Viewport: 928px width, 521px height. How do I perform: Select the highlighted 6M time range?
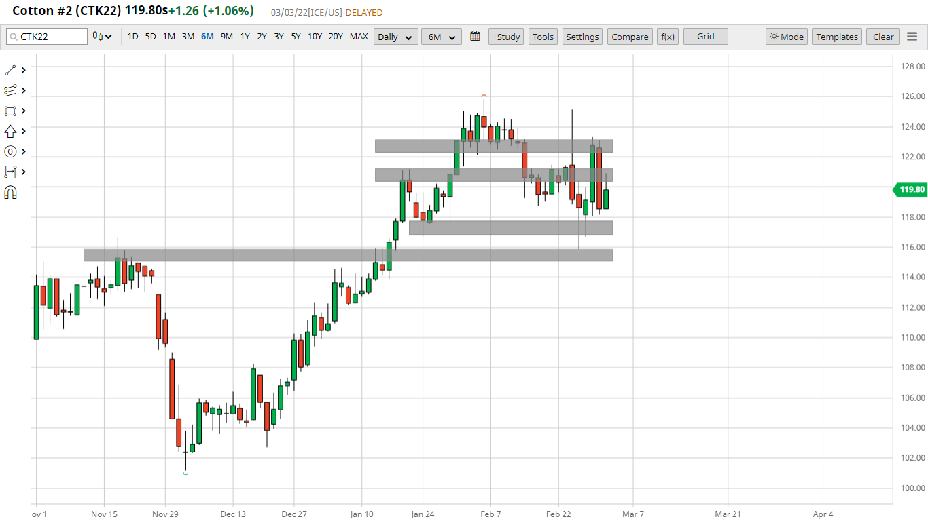(x=207, y=37)
